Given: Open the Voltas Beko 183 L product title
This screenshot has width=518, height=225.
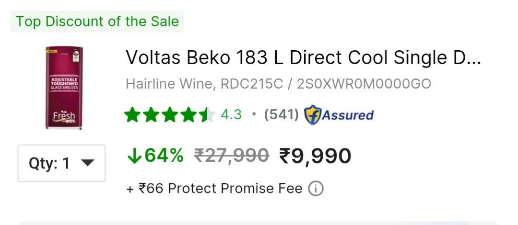Looking at the screenshot, I should pyautogui.click(x=303, y=58).
